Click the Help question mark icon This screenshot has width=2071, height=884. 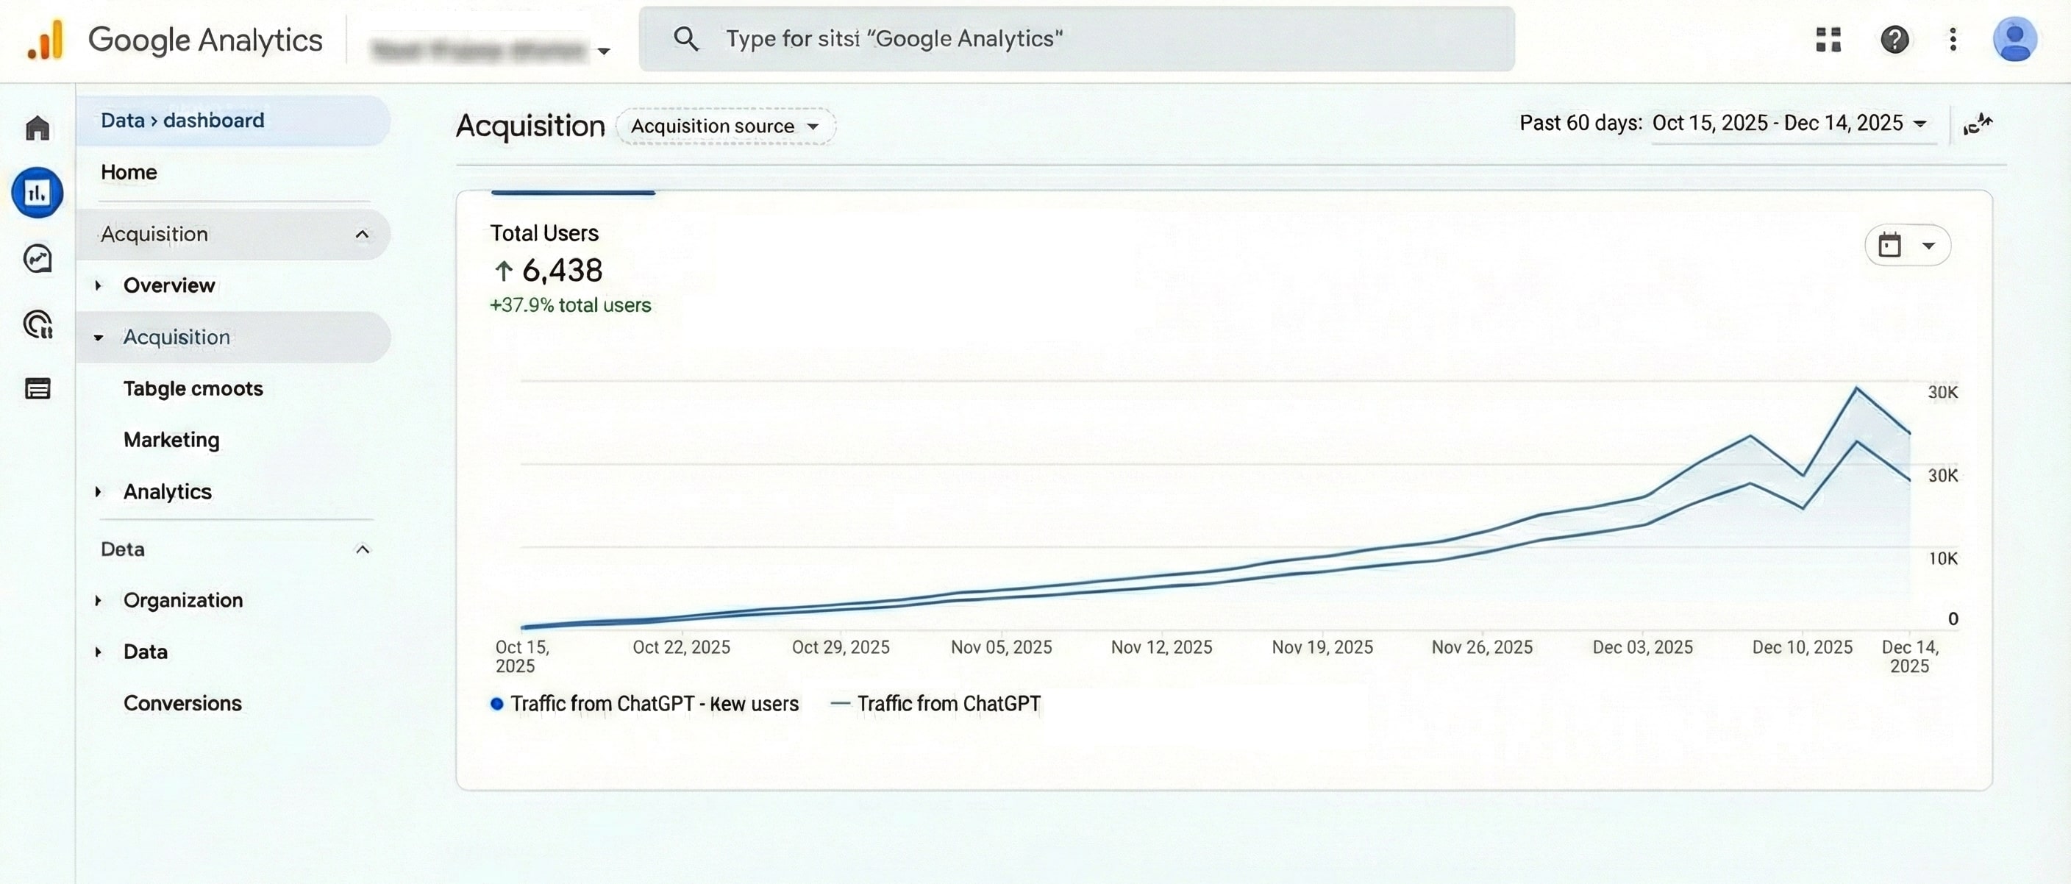[x=1894, y=40]
